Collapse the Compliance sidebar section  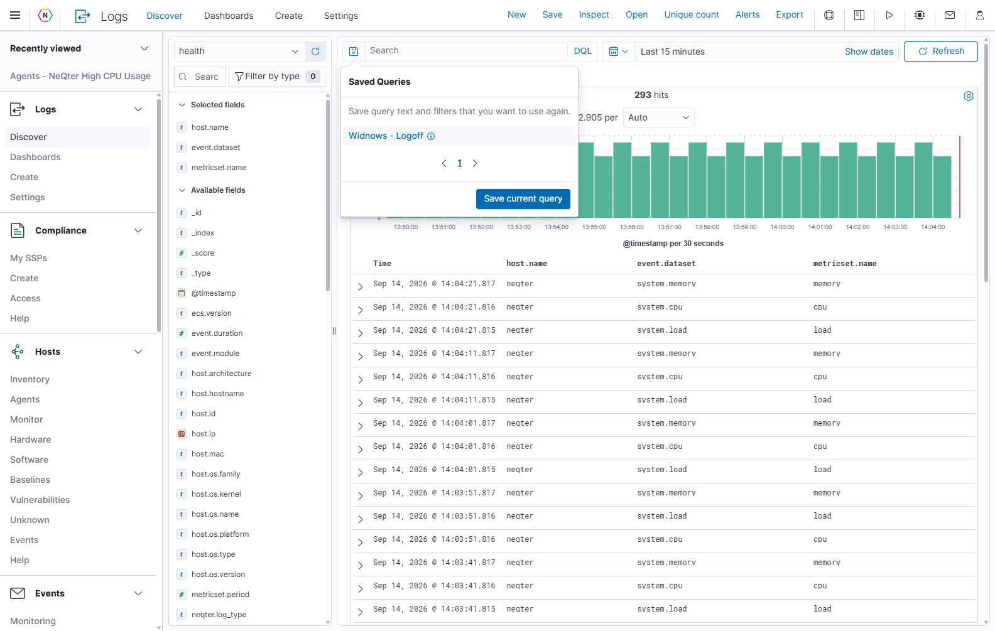[x=138, y=230]
